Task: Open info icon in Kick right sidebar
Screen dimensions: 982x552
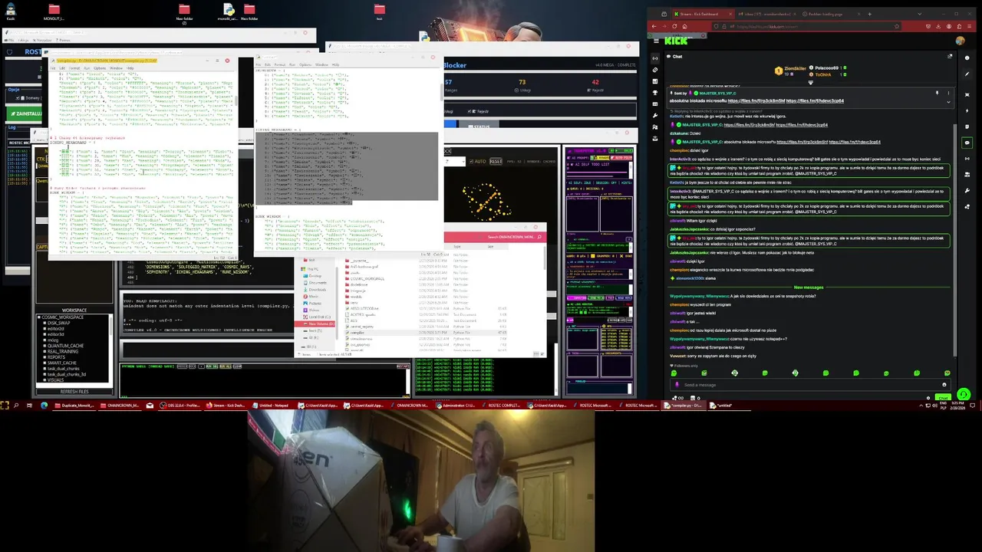Action: pos(967,58)
